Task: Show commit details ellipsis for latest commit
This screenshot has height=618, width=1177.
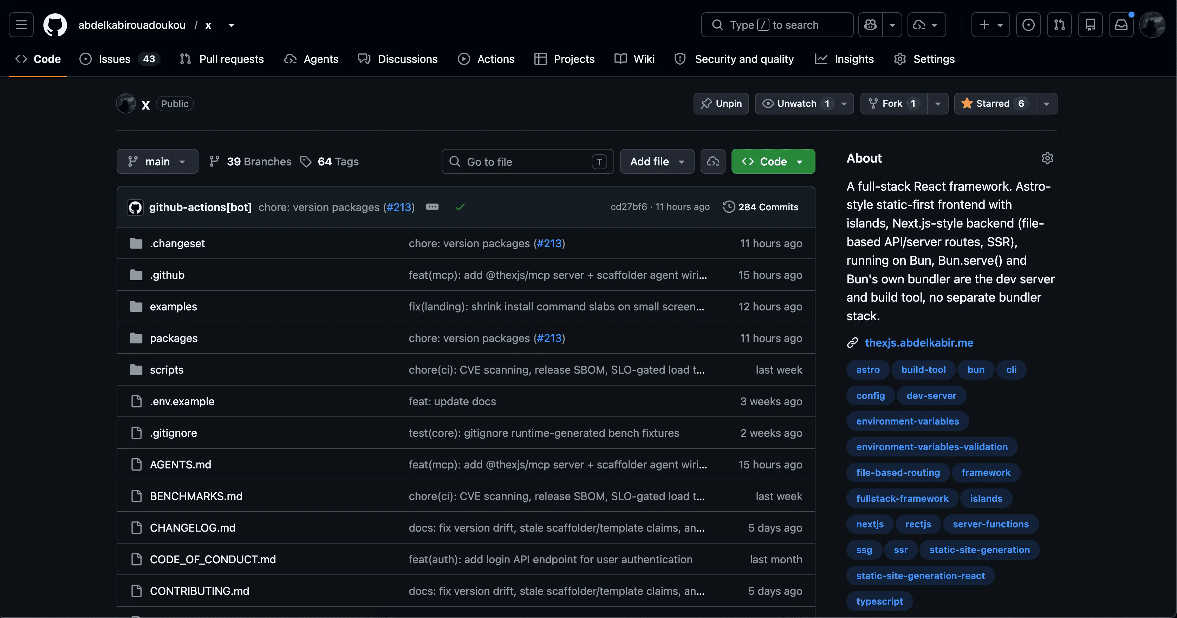Action: point(432,207)
